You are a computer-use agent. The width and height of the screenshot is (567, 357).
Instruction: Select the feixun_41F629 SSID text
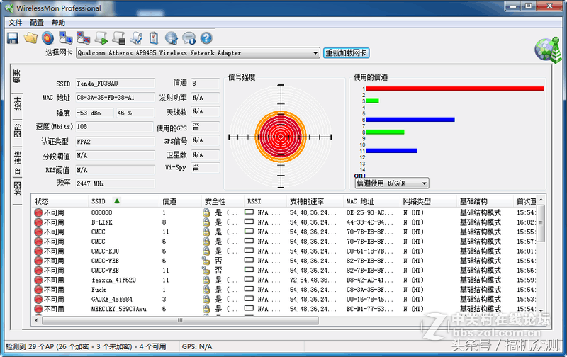pos(113,280)
